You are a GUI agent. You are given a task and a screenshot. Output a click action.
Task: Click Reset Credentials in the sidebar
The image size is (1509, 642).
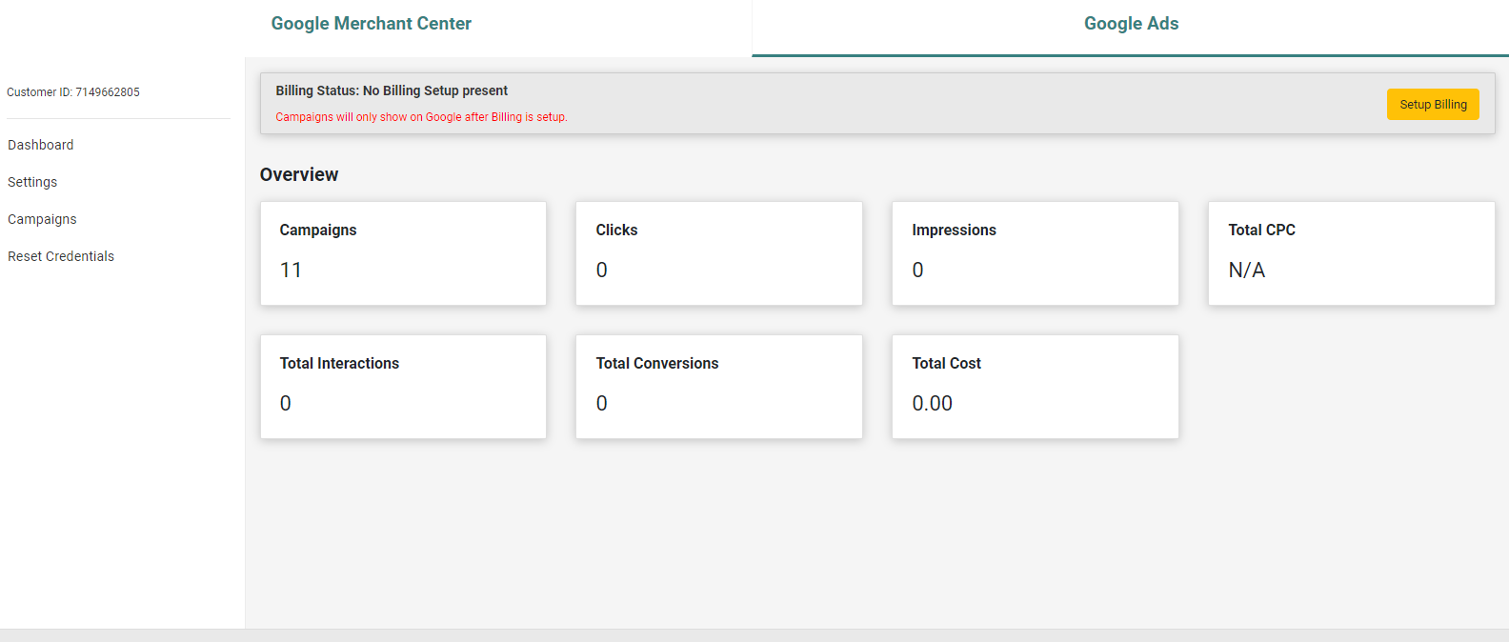tap(61, 256)
